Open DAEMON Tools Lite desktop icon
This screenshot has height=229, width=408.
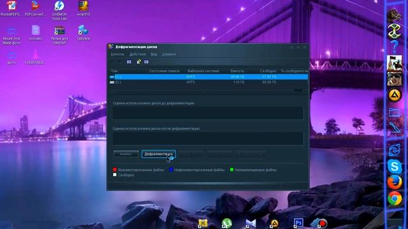(x=59, y=10)
